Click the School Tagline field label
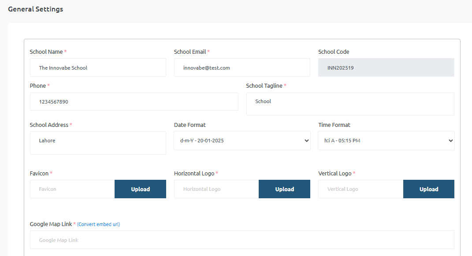The image size is (472, 256). (x=264, y=86)
